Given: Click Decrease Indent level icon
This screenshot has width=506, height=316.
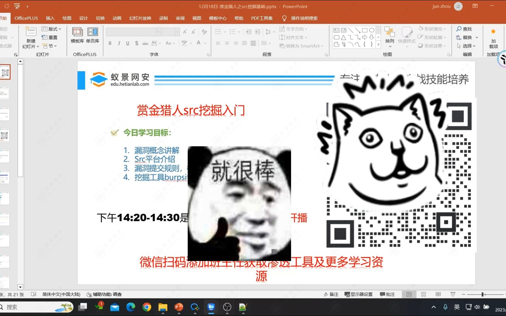Looking at the screenshot, I should [249, 32].
